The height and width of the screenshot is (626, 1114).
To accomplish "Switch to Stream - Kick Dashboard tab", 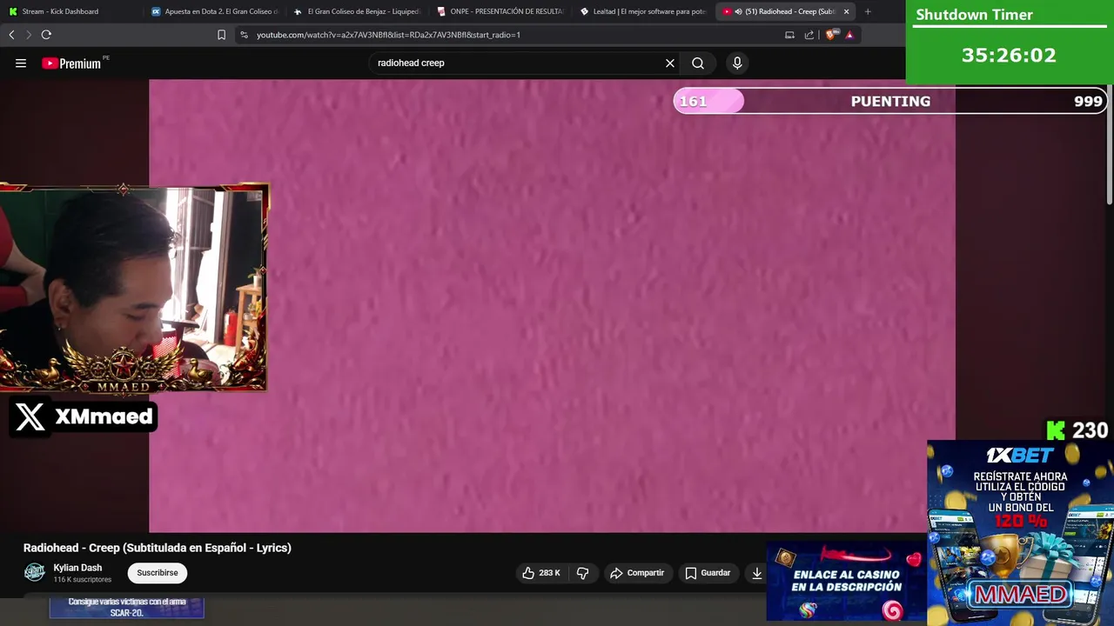I will coord(71,11).
